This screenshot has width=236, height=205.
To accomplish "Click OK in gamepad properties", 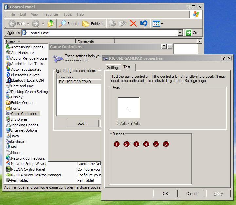I will (x=165, y=194).
